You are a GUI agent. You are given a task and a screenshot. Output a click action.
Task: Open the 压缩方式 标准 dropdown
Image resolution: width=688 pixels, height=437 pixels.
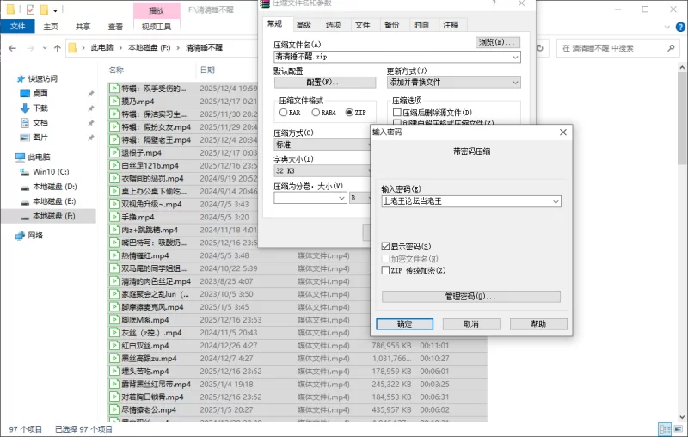coord(322,145)
